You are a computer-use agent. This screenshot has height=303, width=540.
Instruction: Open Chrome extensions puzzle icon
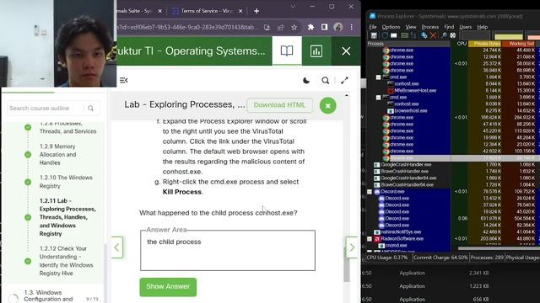tap(310, 27)
